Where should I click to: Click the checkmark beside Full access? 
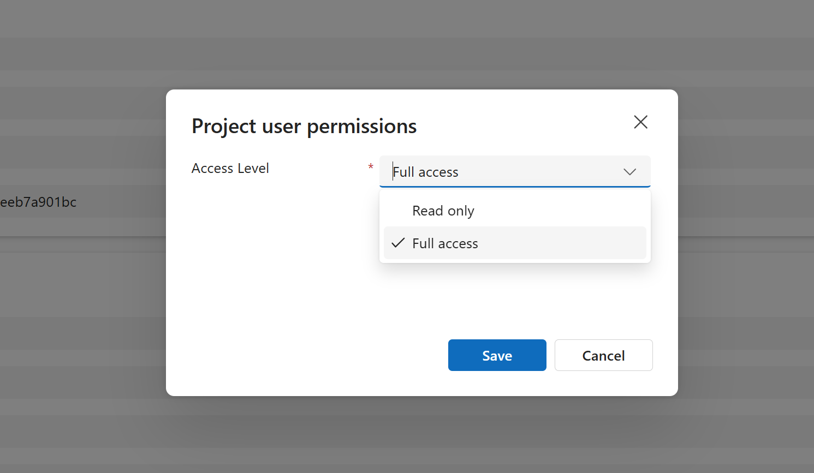pos(397,243)
